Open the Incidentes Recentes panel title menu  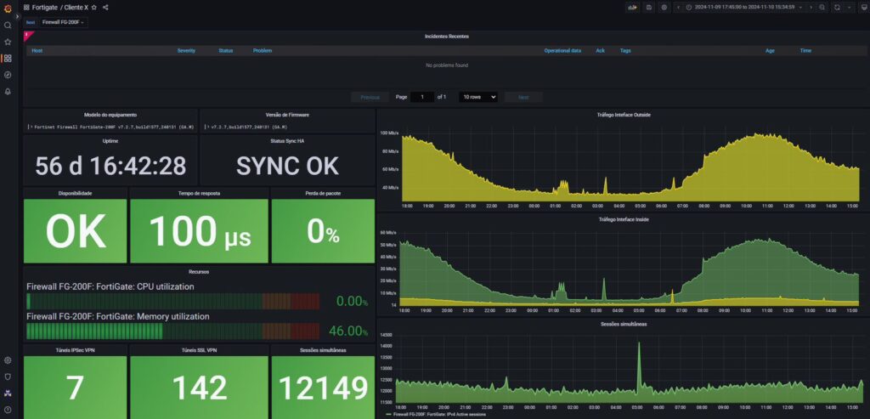tap(446, 36)
